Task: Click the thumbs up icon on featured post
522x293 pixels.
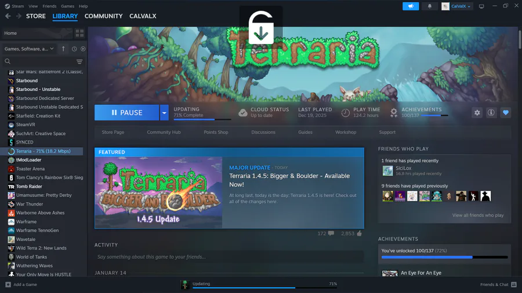Action: (359, 233)
